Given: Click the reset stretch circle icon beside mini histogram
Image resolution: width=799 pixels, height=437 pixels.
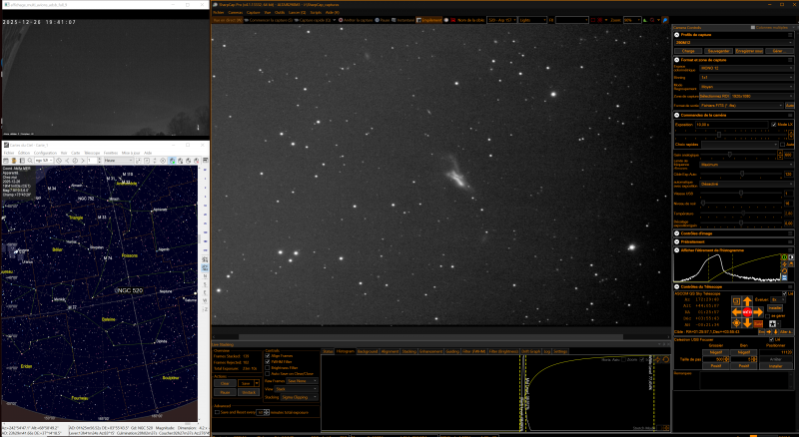Looking at the screenshot, I should (784, 271).
